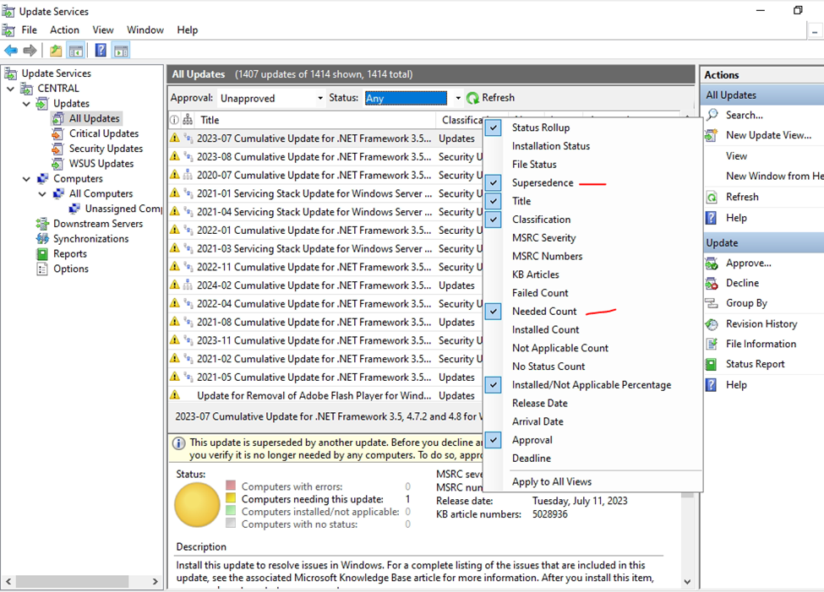Click the blue Help toolbar icon
This screenshot has height=592, width=824.
[x=101, y=51]
